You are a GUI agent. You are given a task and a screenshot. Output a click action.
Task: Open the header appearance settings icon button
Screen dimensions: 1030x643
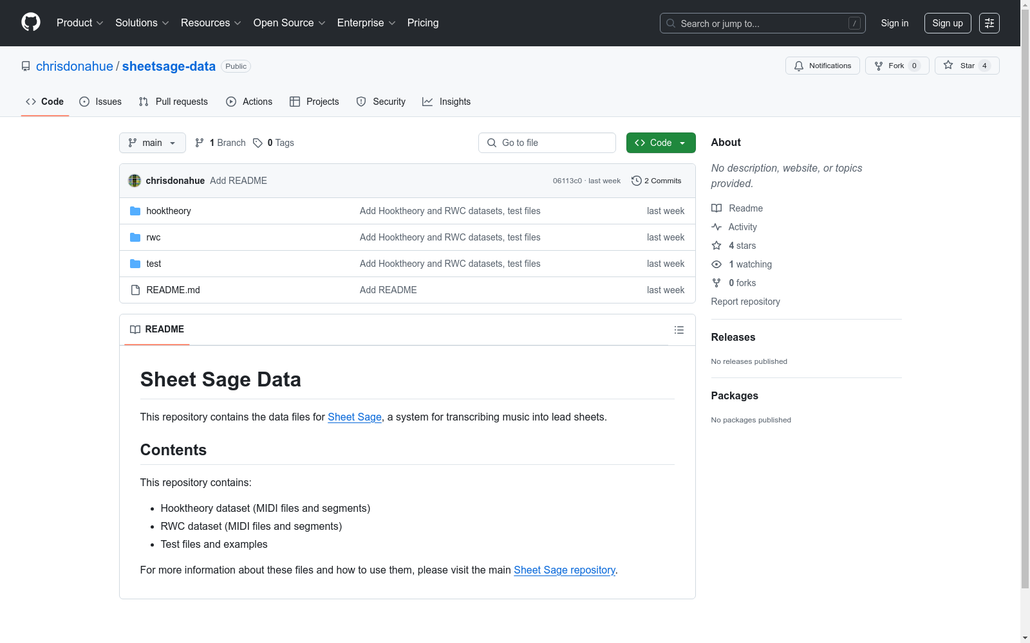[989, 23]
